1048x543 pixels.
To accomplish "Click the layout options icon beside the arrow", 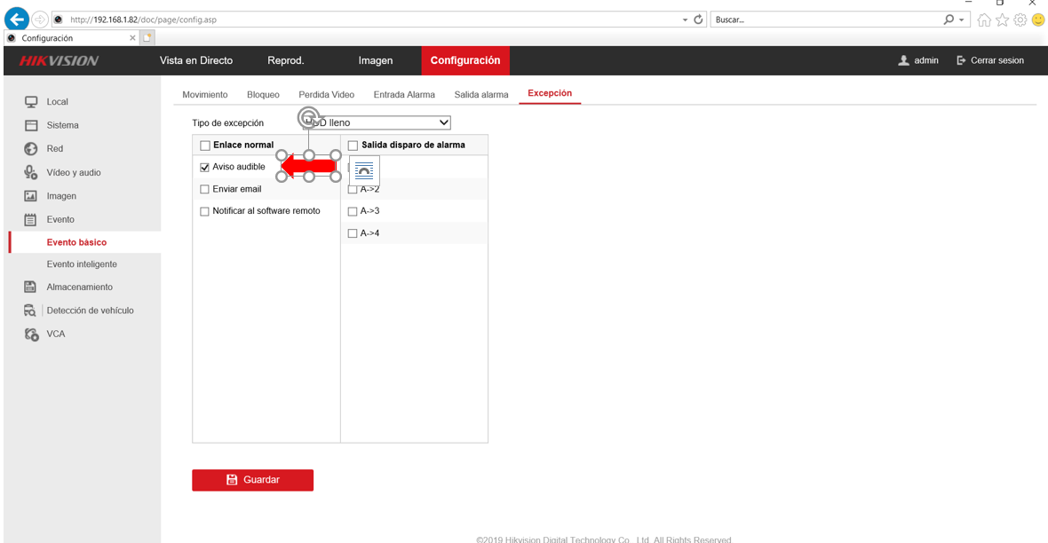I will (364, 171).
